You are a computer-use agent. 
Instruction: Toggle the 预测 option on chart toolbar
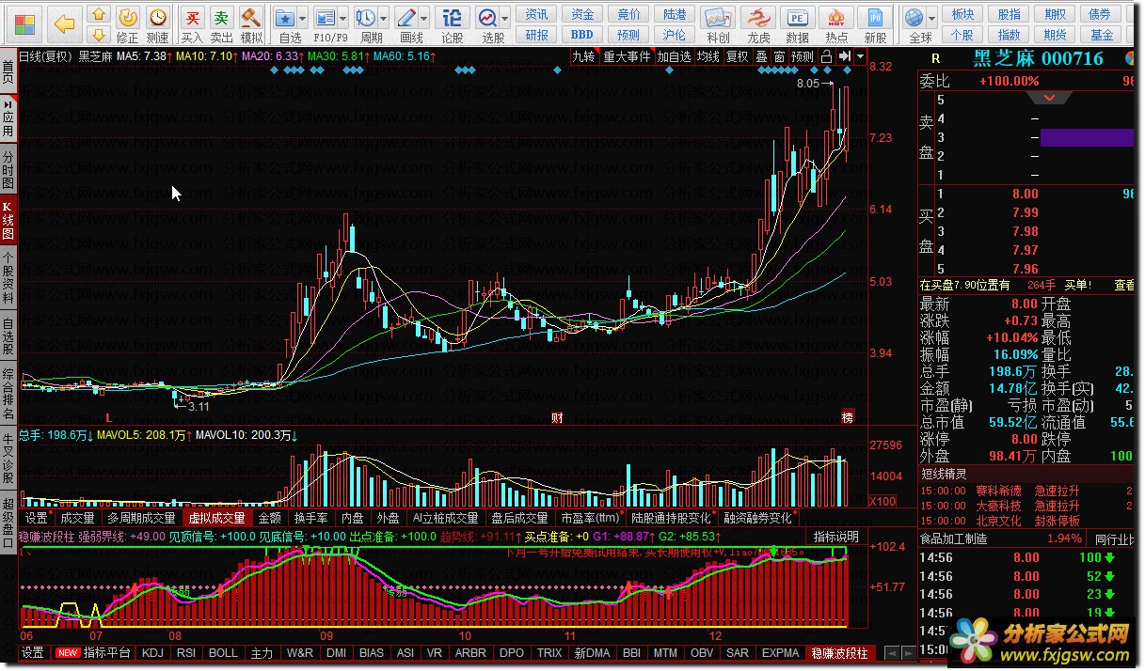803,56
